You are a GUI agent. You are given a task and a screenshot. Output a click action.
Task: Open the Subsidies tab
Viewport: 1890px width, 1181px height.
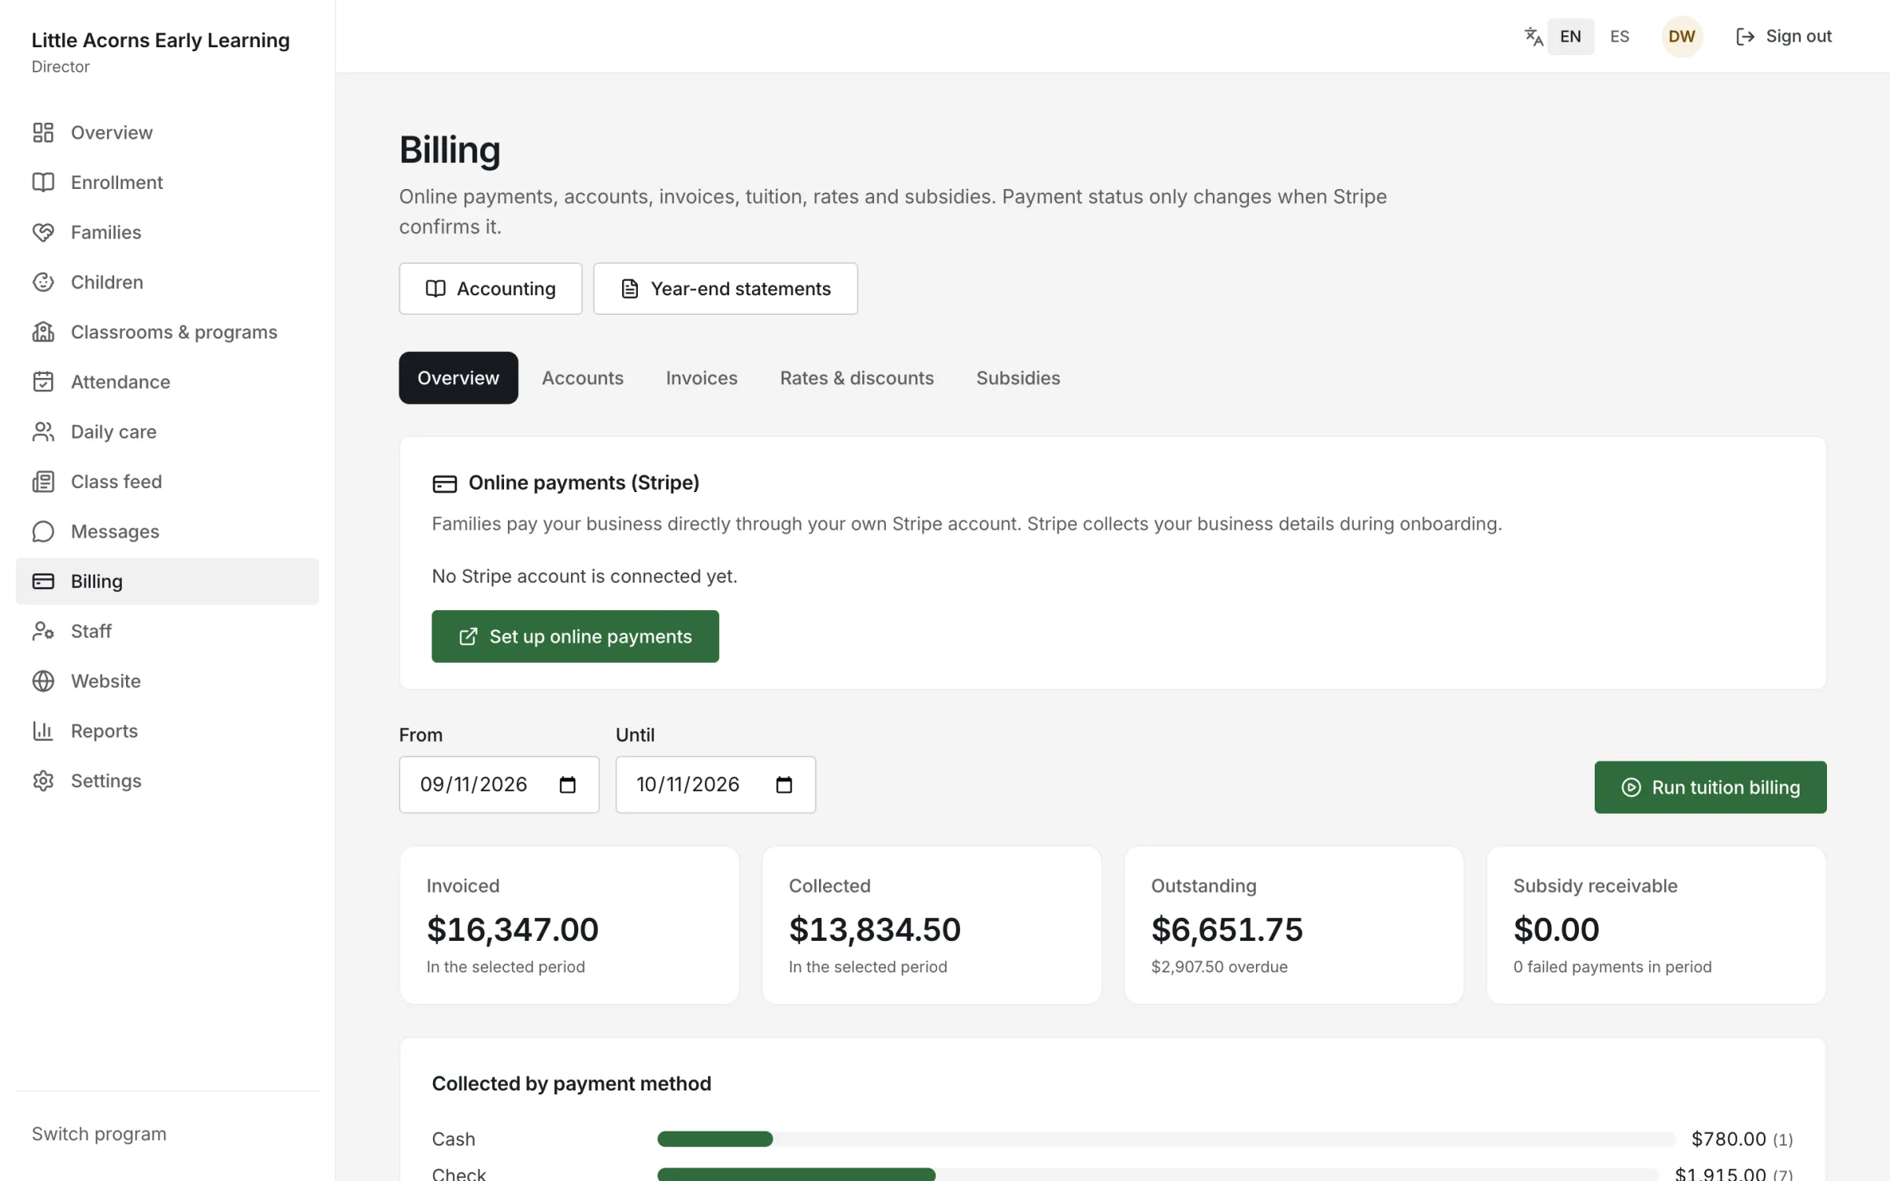pos(1018,378)
